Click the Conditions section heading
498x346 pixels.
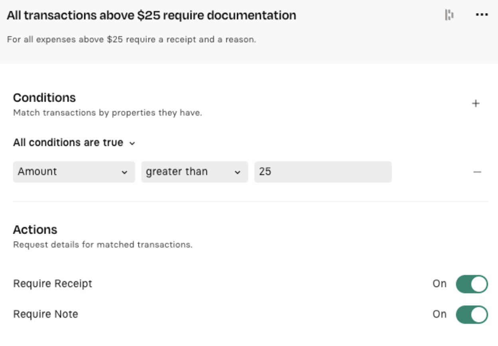(44, 98)
